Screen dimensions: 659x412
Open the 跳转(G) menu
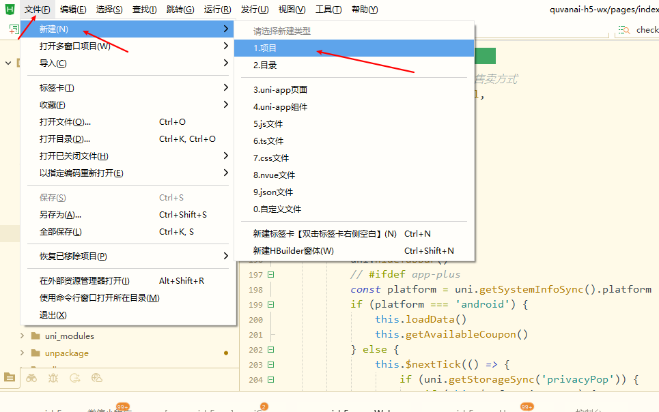[x=180, y=10]
